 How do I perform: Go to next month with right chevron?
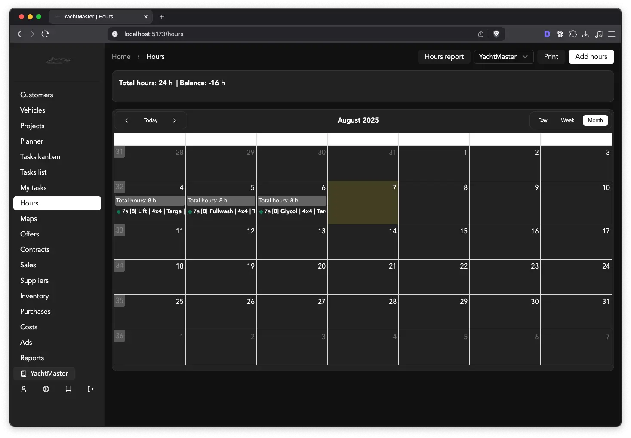(x=175, y=120)
